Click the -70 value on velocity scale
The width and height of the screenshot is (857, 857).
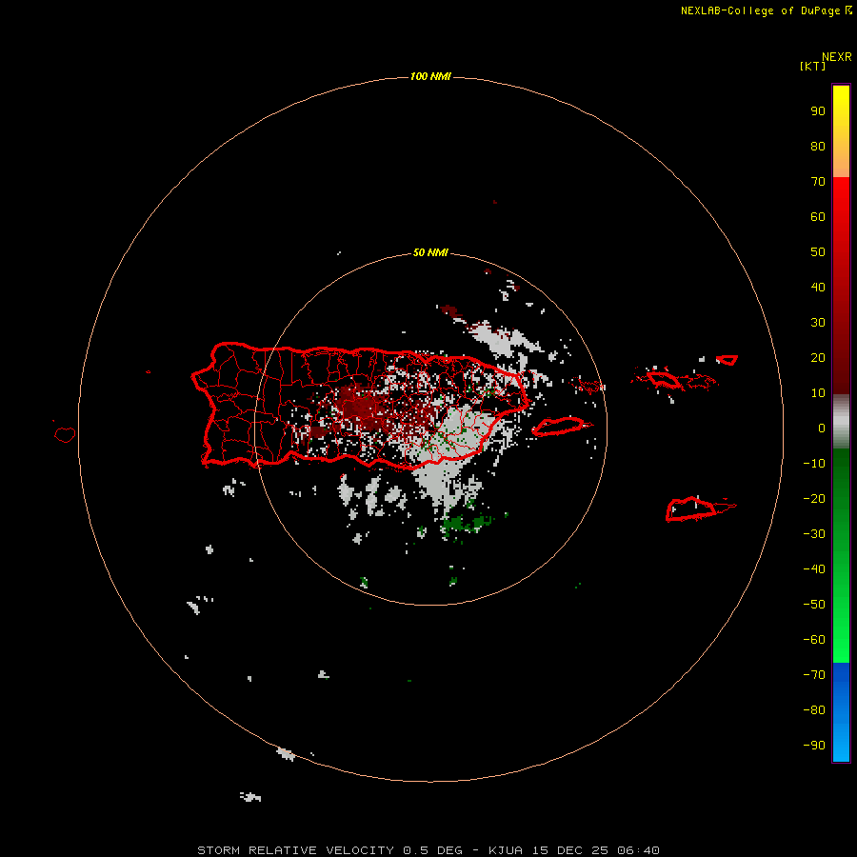pyautogui.click(x=814, y=675)
